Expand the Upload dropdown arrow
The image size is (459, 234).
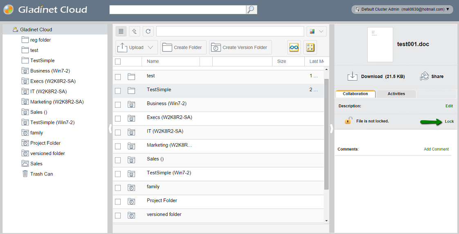tap(151, 47)
